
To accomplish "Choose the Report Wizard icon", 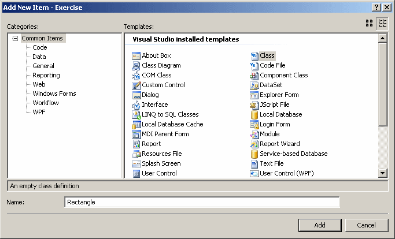I will (254, 144).
